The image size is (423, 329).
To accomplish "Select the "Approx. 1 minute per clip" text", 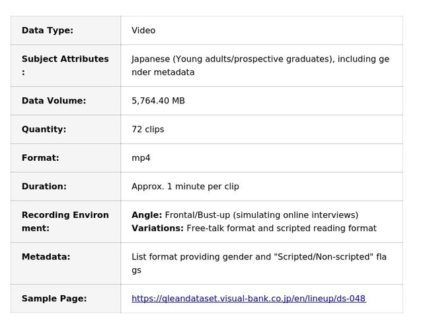I will [x=185, y=187].
